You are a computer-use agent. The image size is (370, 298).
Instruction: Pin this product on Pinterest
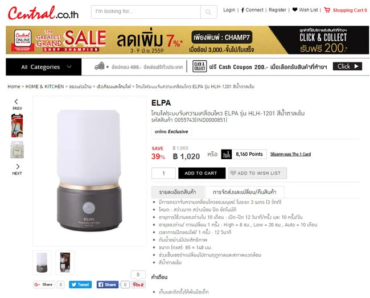click(x=138, y=284)
